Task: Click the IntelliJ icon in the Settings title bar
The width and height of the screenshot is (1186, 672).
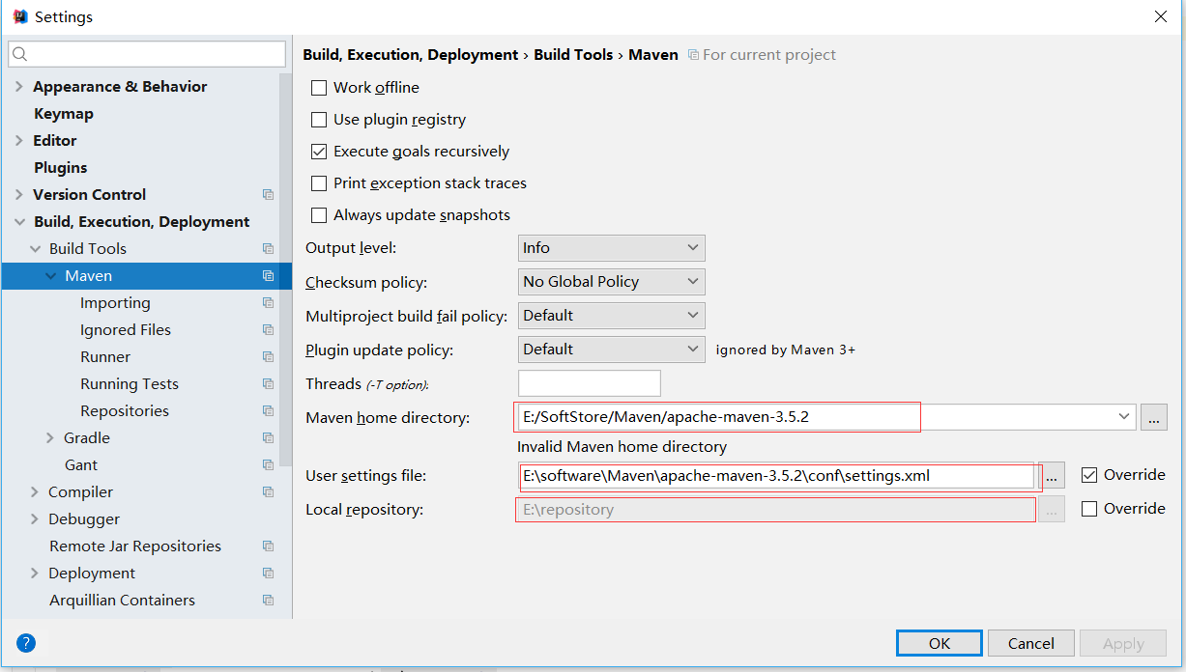Action: pyautogui.click(x=19, y=16)
